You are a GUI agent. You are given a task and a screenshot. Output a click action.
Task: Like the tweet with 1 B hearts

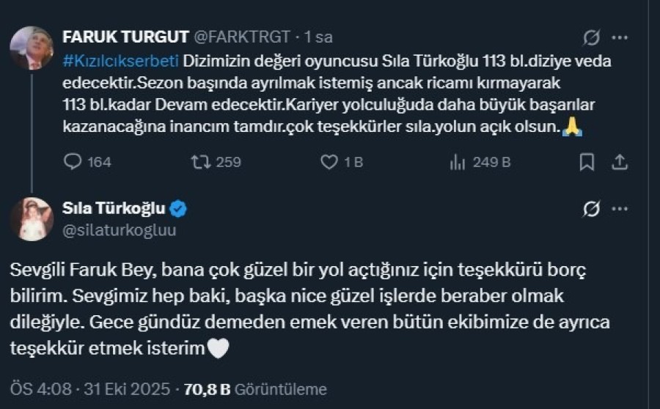click(329, 162)
